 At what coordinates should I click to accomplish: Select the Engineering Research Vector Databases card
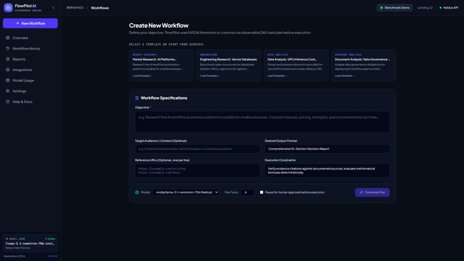coord(229,65)
